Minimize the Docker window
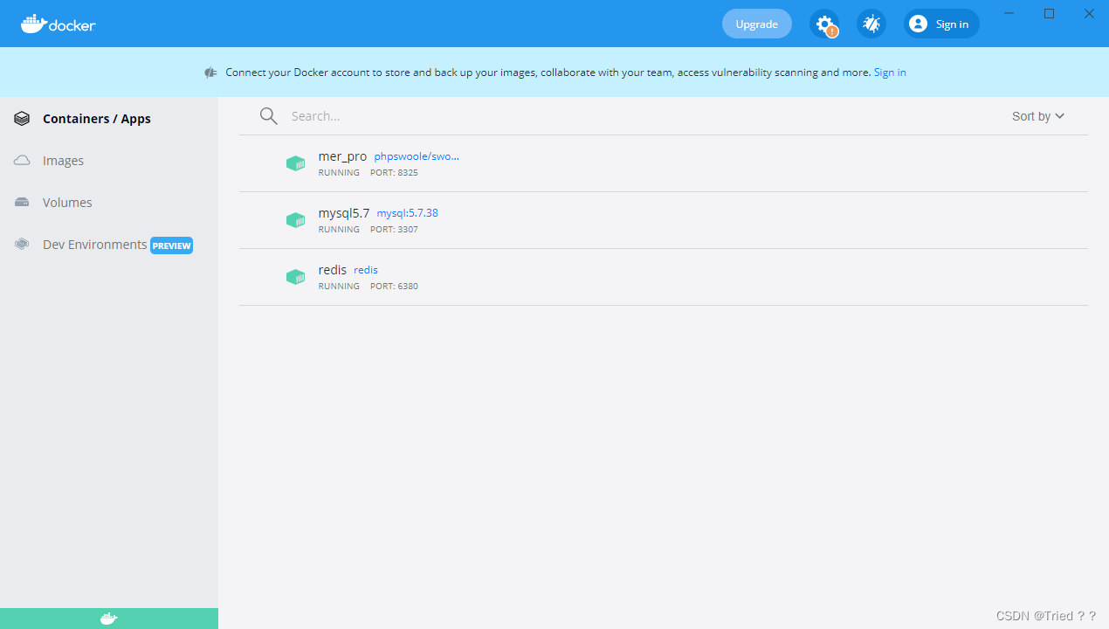This screenshot has width=1109, height=629. pos(1009,13)
